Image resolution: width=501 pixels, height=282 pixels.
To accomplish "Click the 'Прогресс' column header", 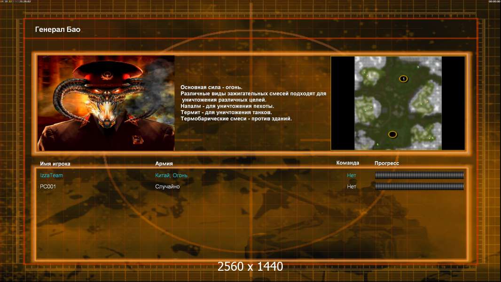I will 387,163.
